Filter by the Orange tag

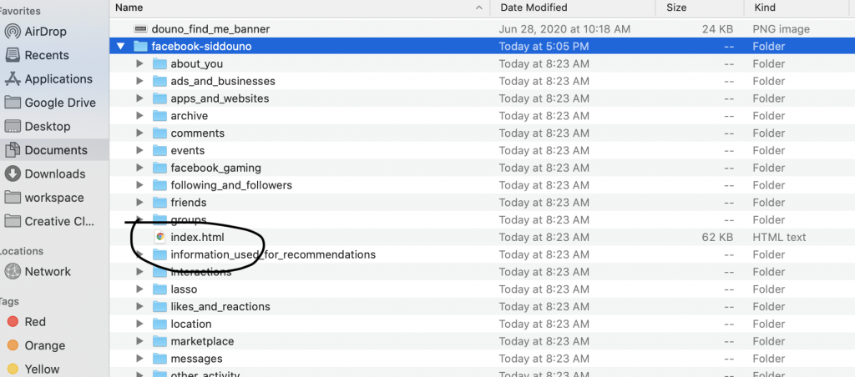coord(36,345)
